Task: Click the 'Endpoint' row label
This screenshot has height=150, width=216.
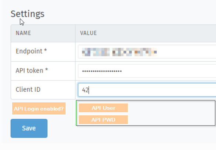Action: point(29,51)
